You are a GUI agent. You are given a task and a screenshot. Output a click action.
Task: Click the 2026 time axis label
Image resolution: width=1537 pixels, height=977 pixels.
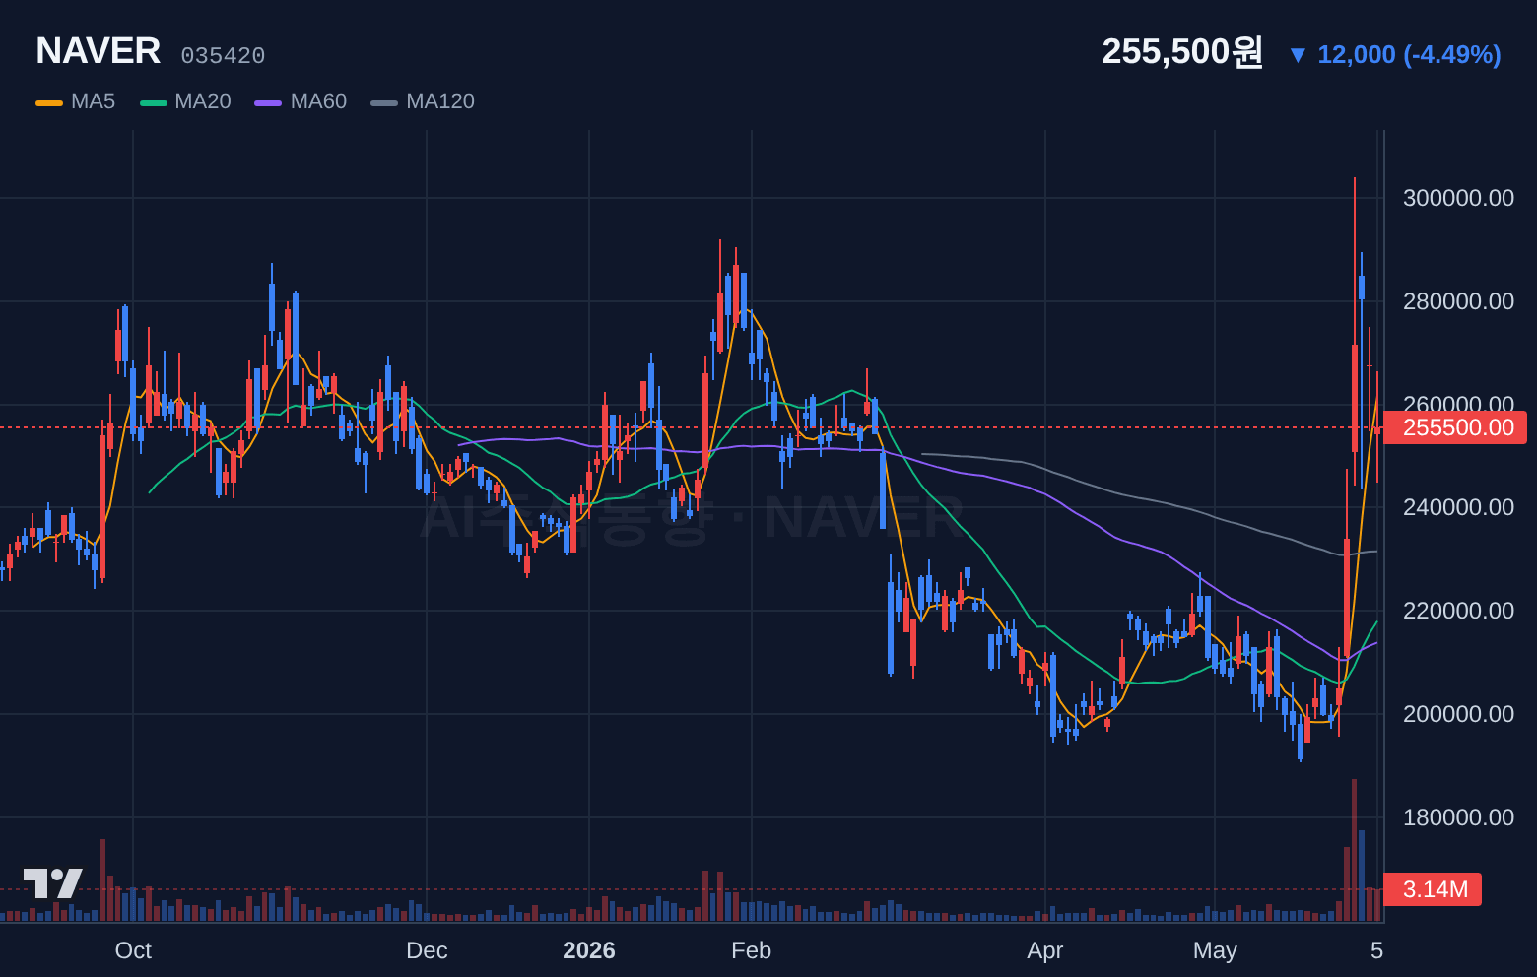point(589,950)
